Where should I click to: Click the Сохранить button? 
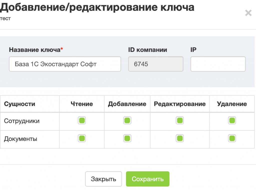[x=147, y=179]
